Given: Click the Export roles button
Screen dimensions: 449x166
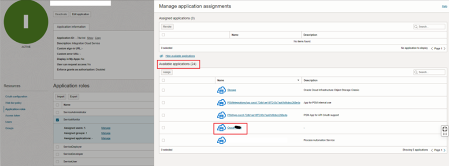Looking at the screenshot, I should pyautogui.click(x=74, y=97).
